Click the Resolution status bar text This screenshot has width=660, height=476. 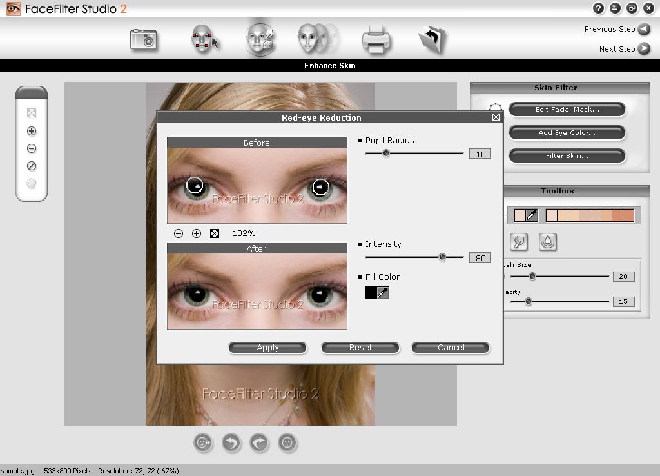click(x=139, y=471)
